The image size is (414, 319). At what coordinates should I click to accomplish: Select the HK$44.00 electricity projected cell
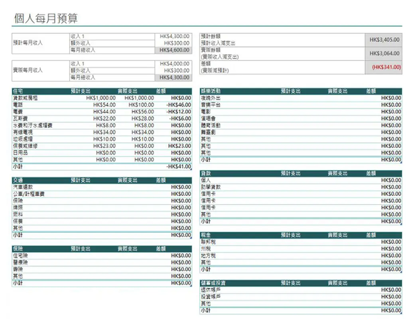point(104,112)
